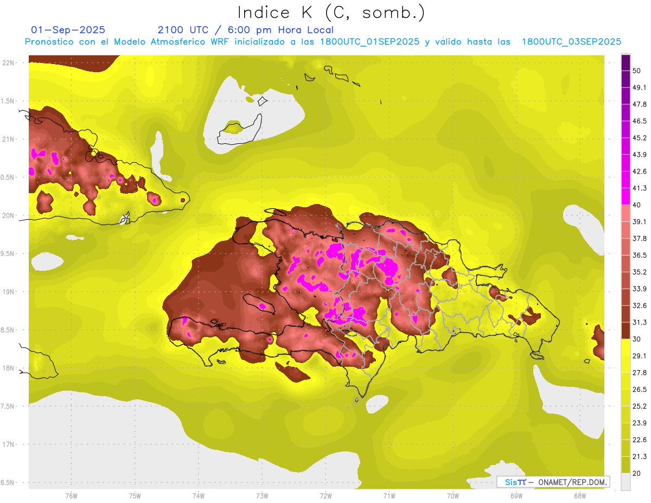Click the '40' colorbar value
Viewport: 651px width, 503px height.
(x=637, y=205)
